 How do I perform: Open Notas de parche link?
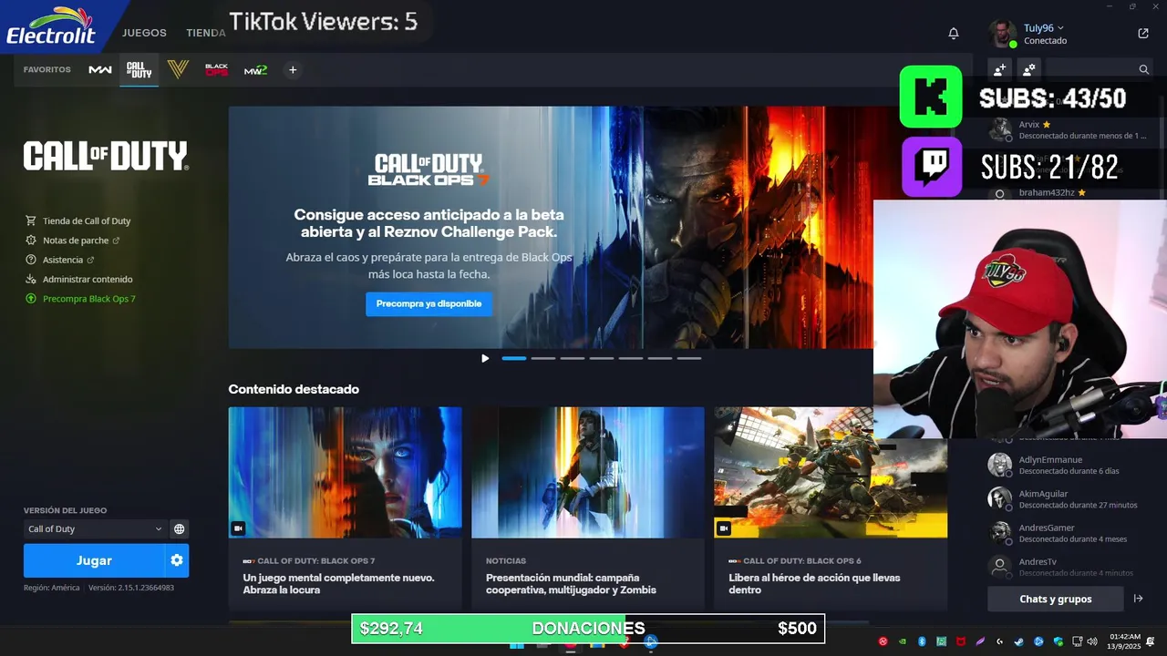point(73,241)
